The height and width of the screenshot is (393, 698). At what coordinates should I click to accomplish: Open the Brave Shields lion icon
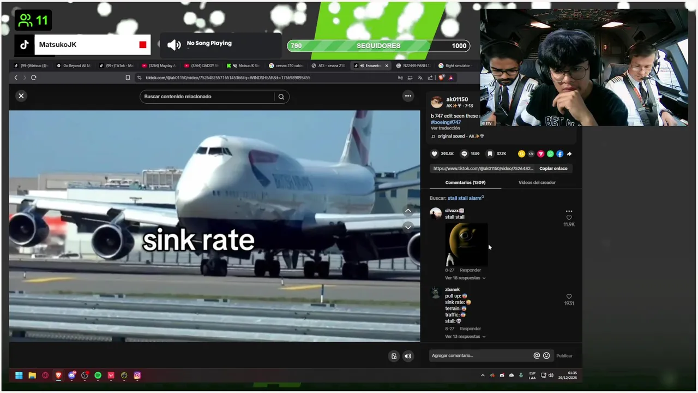coord(441,78)
